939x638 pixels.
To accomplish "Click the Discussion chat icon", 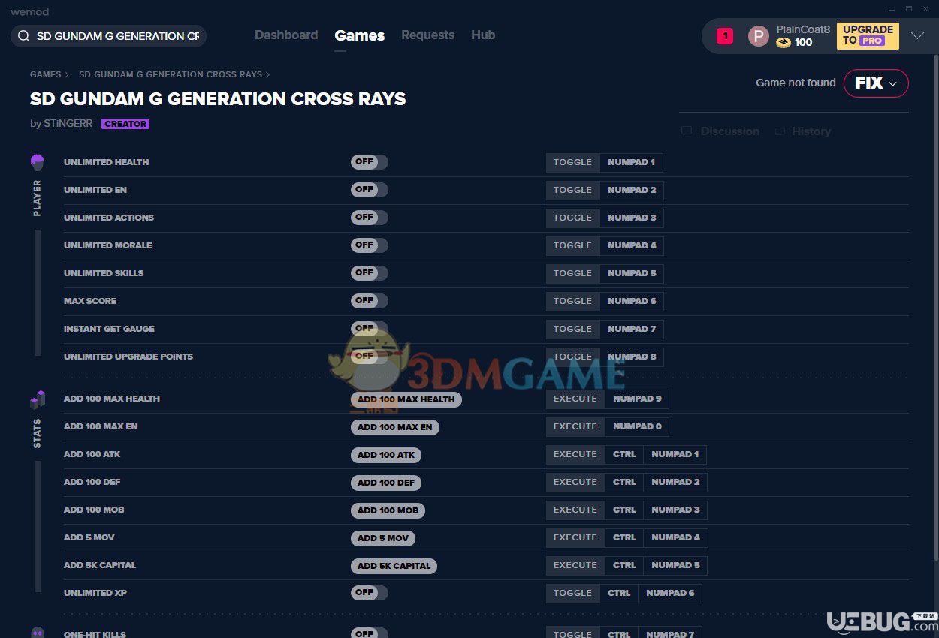I will [x=687, y=131].
